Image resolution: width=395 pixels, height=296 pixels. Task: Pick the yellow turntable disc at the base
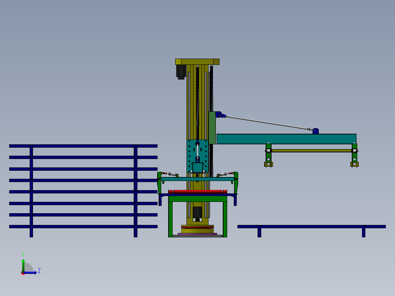[197, 230]
